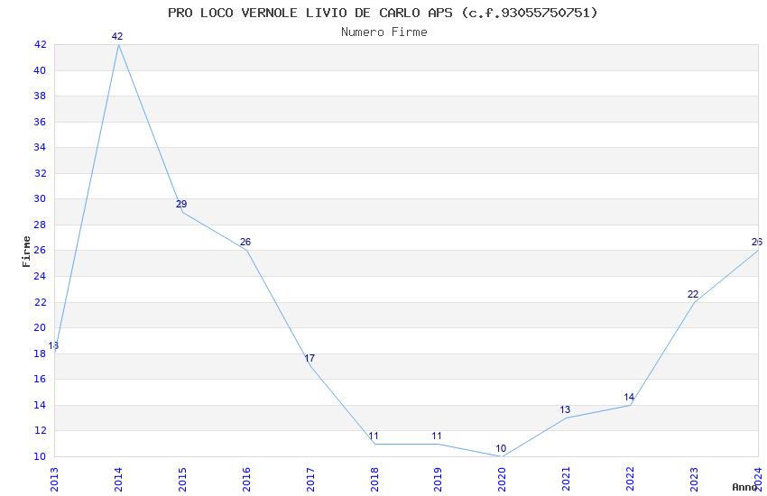Viewport: 767px width, 496px height.
Task: Select x-axis year label 2016
Action: [246, 480]
